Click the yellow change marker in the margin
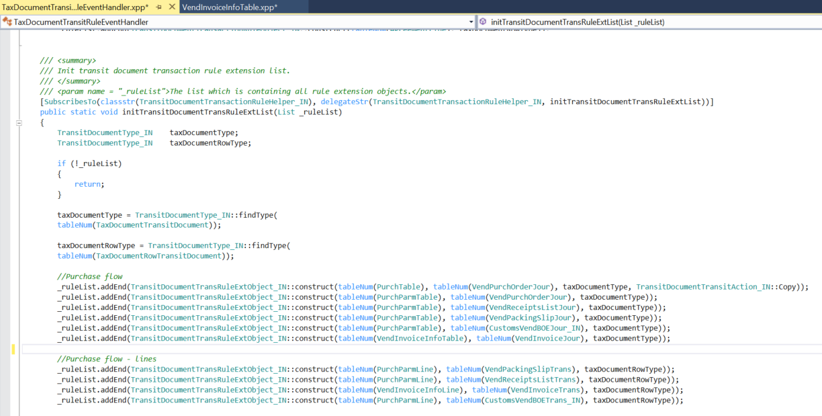Viewport: 822px width, 416px height. coord(13,349)
